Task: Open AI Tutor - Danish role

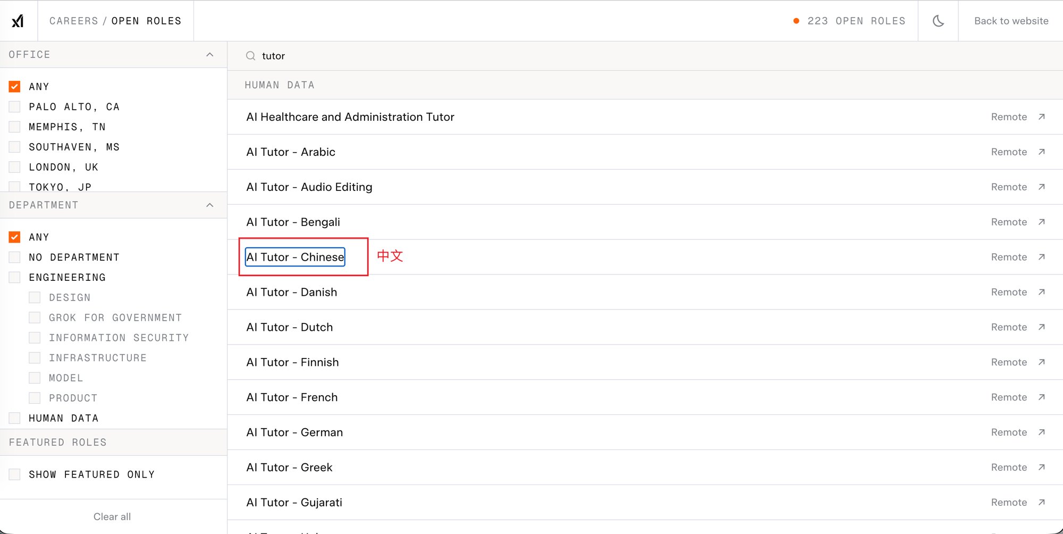Action: [292, 292]
